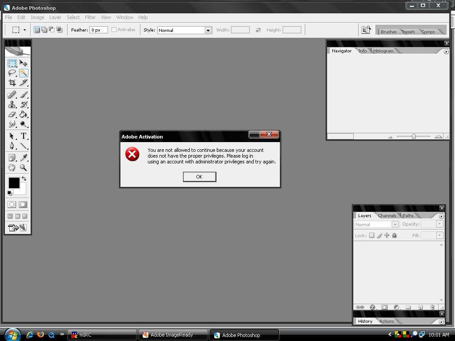Open the Windows Start menu
Screen dimensions: 455x341
(12, 335)
